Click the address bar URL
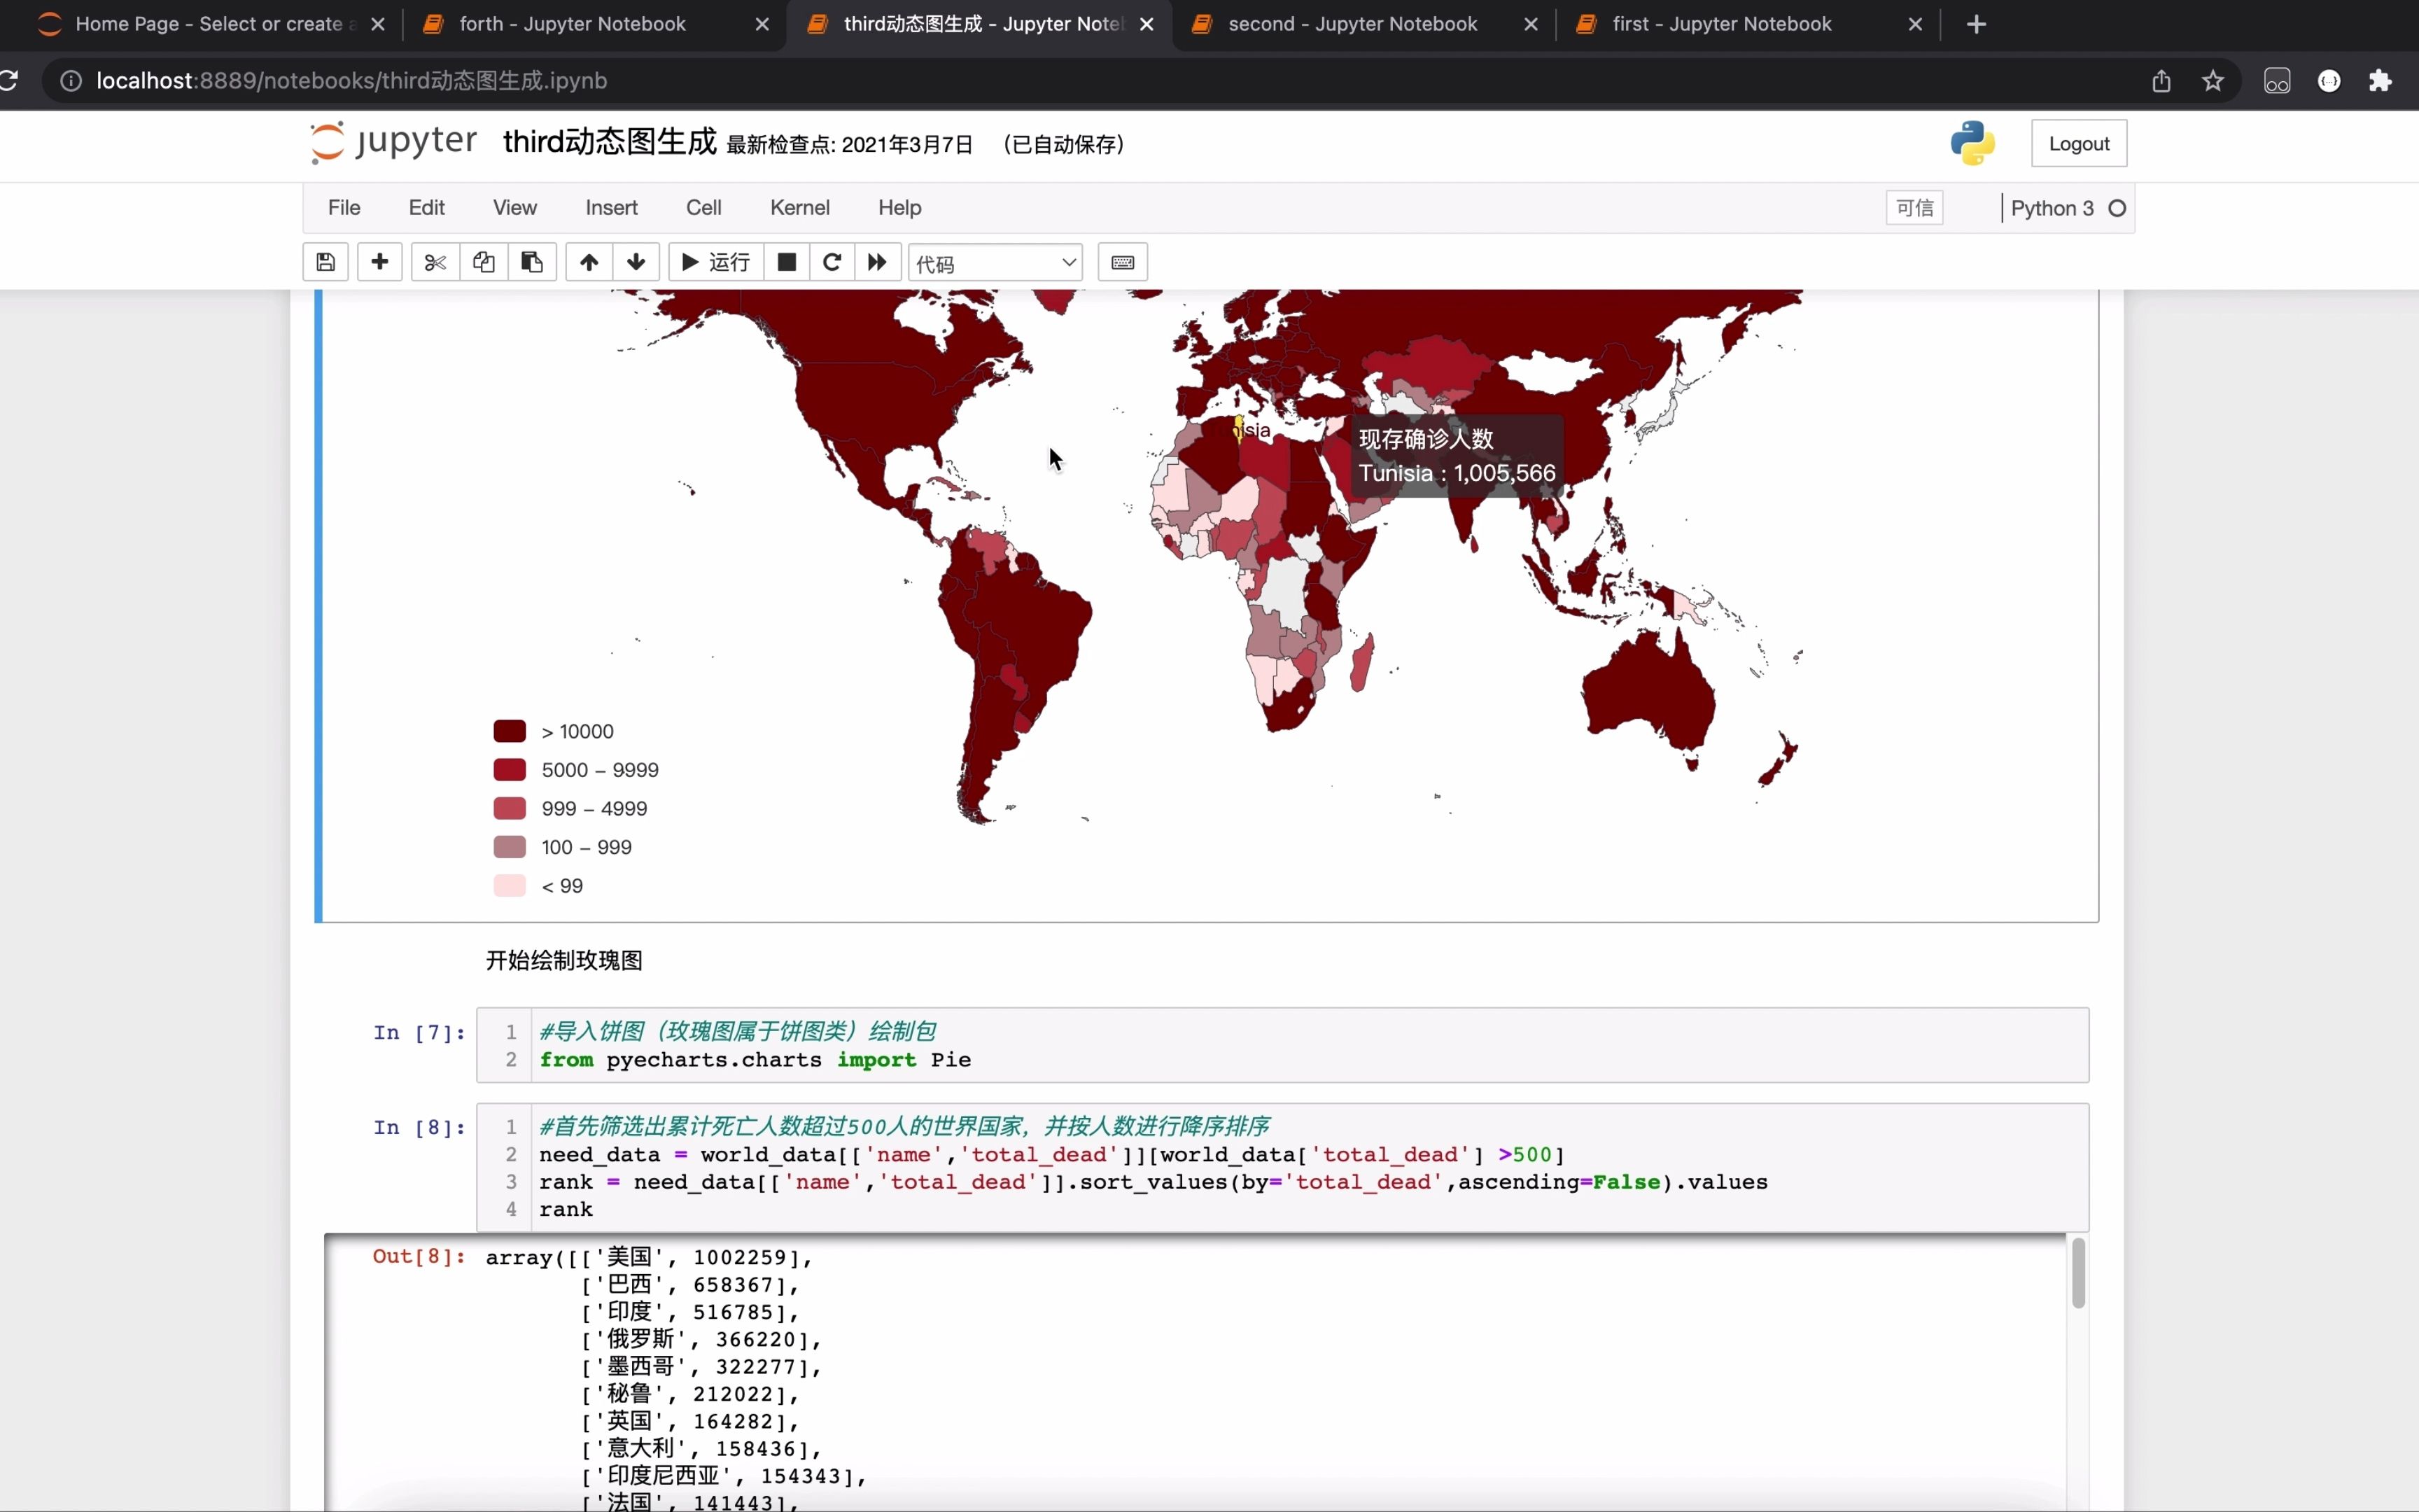 (x=352, y=80)
